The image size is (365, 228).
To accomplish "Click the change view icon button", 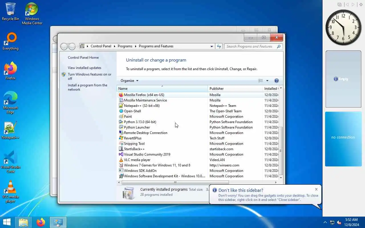I will (x=261, y=81).
